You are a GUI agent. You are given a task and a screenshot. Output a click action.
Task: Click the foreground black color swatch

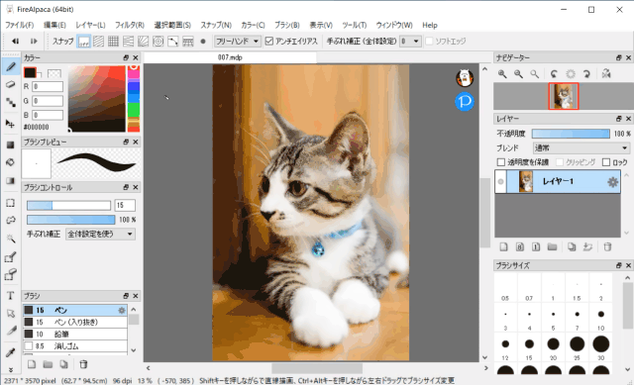coord(30,72)
